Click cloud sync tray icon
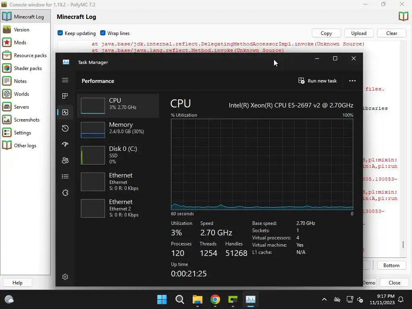 coord(337,299)
